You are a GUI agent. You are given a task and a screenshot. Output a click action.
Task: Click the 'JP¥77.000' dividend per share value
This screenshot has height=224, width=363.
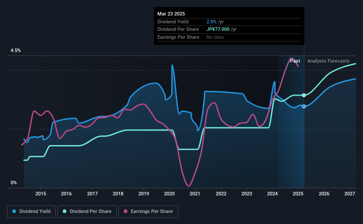pos(218,30)
